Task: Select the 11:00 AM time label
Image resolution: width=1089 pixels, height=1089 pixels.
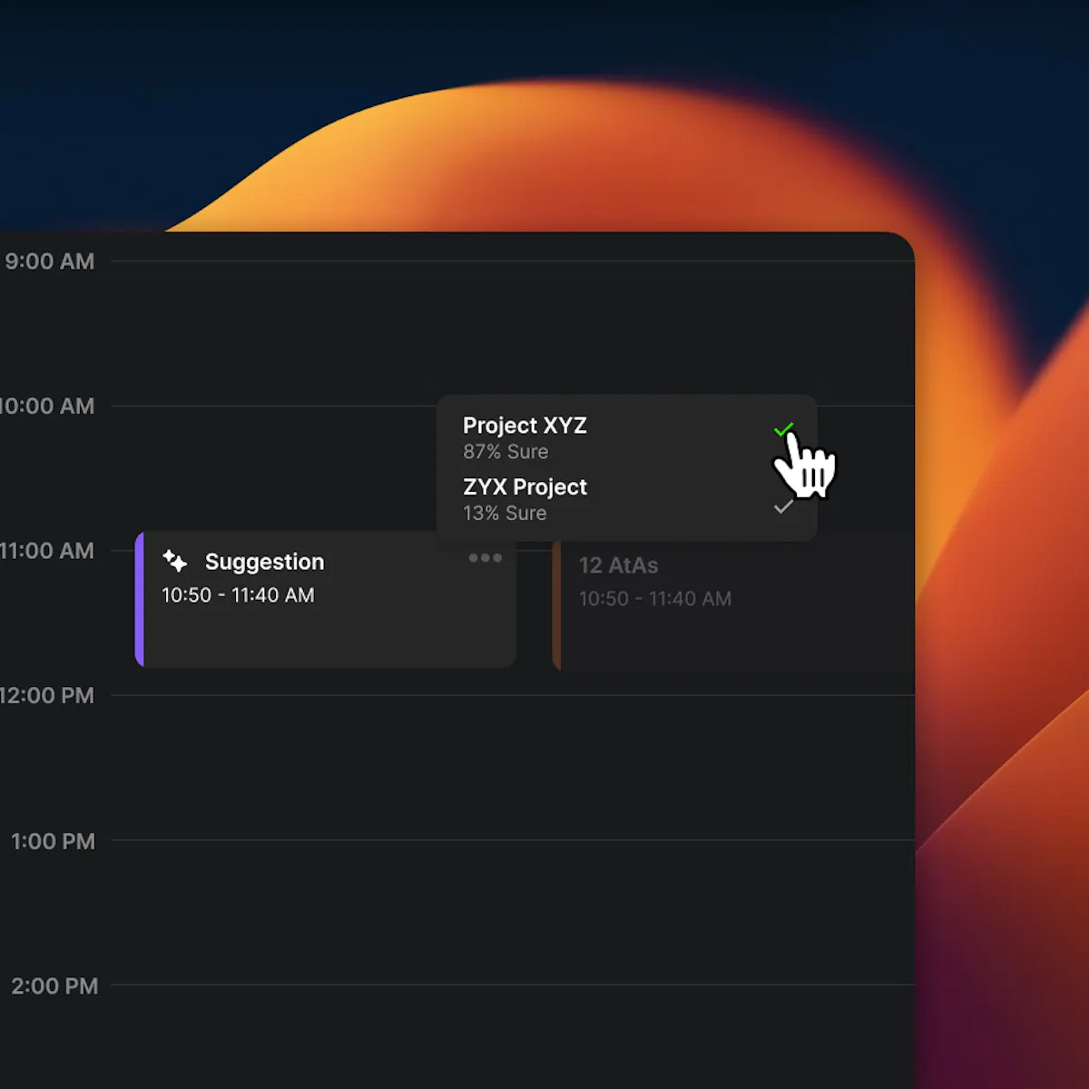Action: [x=47, y=551]
